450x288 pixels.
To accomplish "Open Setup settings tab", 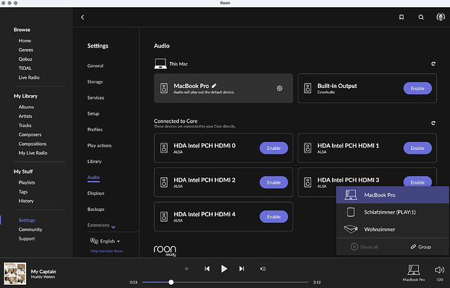I will 93,113.
